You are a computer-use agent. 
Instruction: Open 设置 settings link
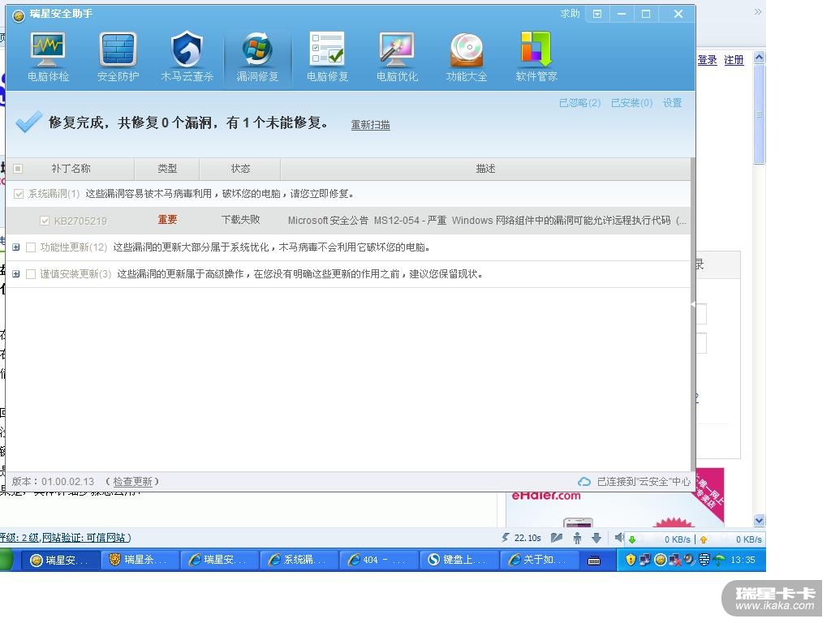(672, 103)
